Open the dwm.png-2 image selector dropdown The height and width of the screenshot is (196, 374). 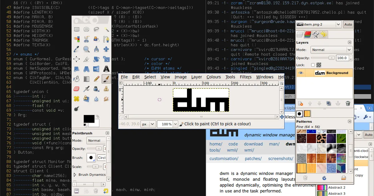click(x=319, y=24)
